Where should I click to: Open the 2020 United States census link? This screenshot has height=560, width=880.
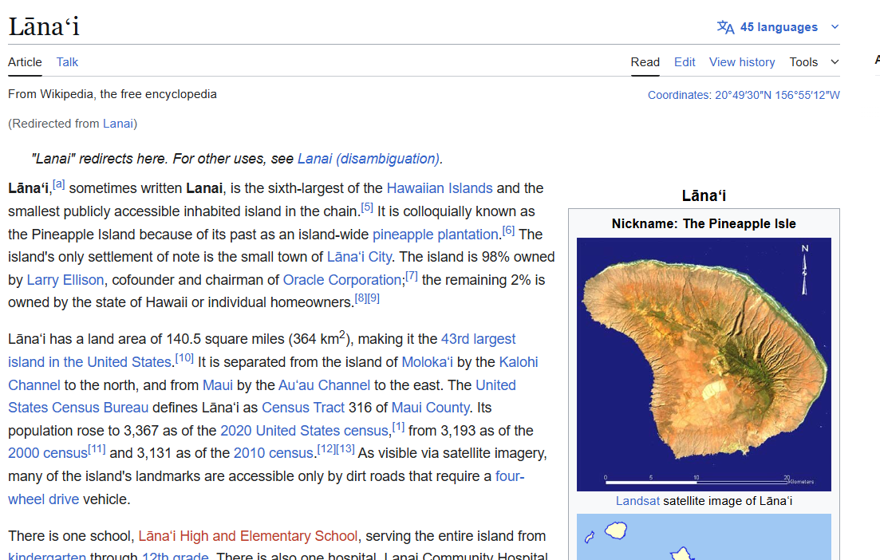point(304,431)
